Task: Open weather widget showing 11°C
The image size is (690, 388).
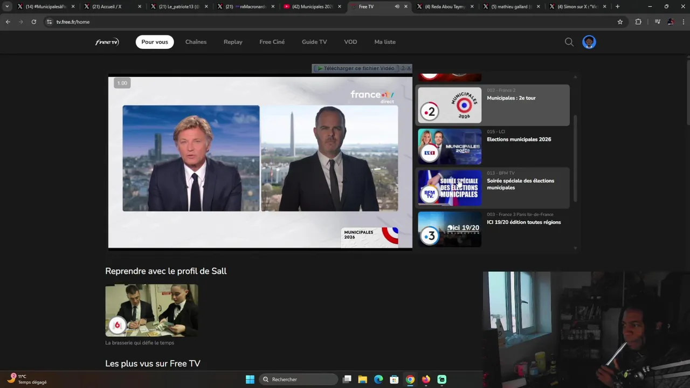Action: coord(27,379)
